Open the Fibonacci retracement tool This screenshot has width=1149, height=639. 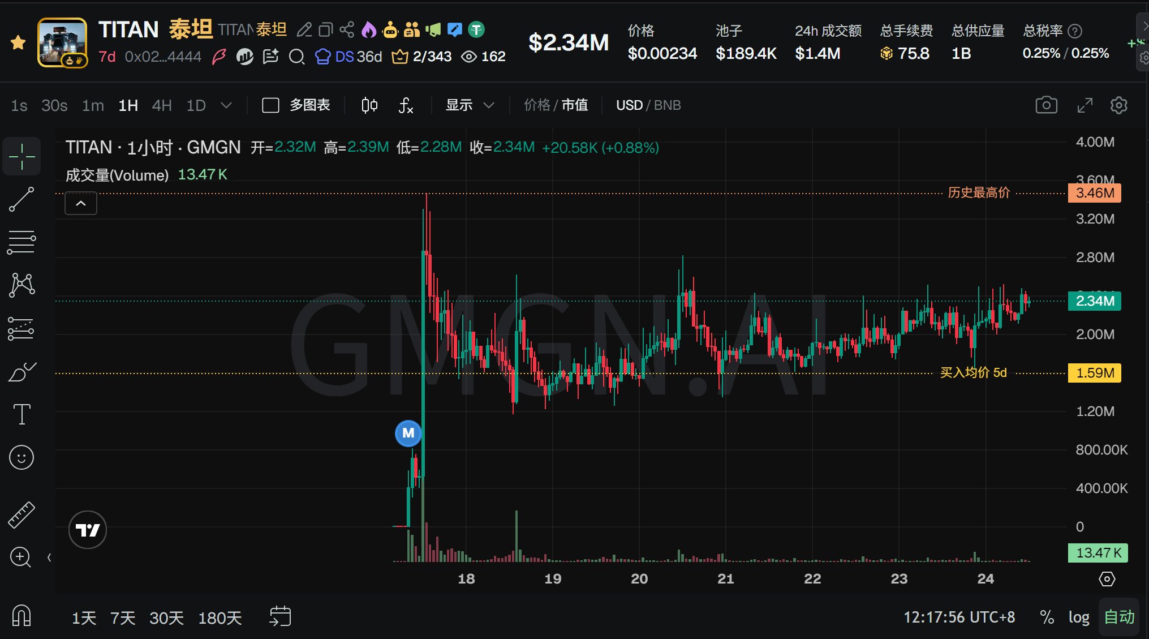(x=21, y=242)
